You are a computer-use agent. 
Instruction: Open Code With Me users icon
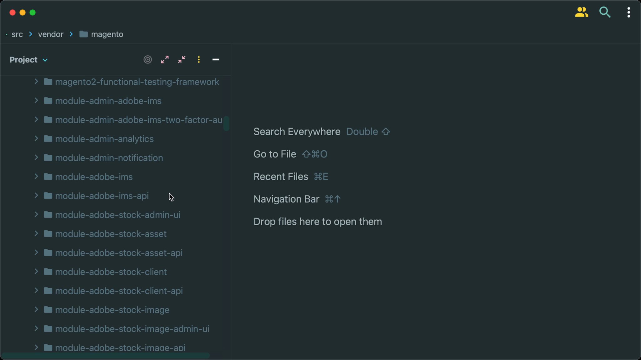[582, 12]
